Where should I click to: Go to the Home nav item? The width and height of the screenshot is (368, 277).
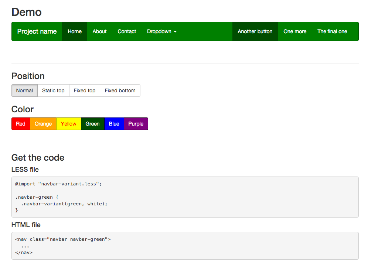[75, 31]
